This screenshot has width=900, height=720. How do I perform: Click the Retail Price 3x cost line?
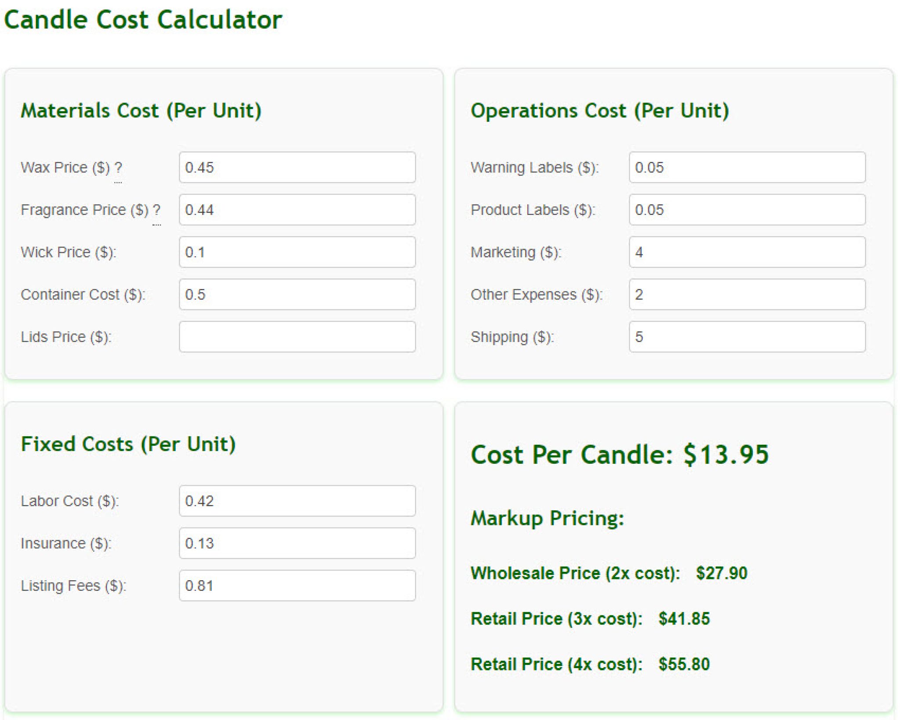591,618
